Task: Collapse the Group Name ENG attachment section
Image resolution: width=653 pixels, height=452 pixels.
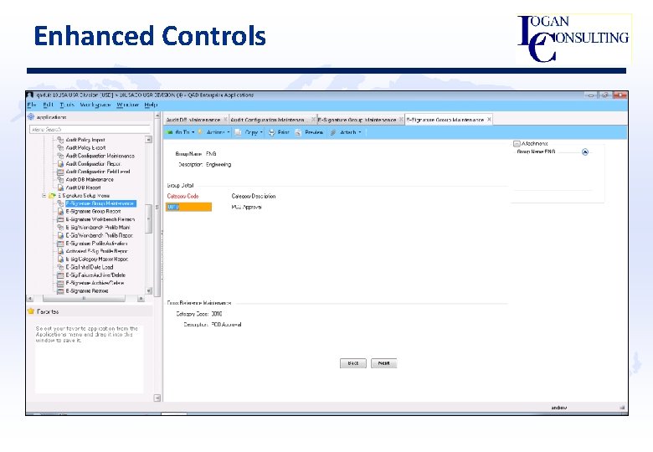Action: 585,152
